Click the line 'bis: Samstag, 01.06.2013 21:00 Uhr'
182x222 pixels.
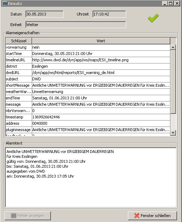tap(37, 166)
